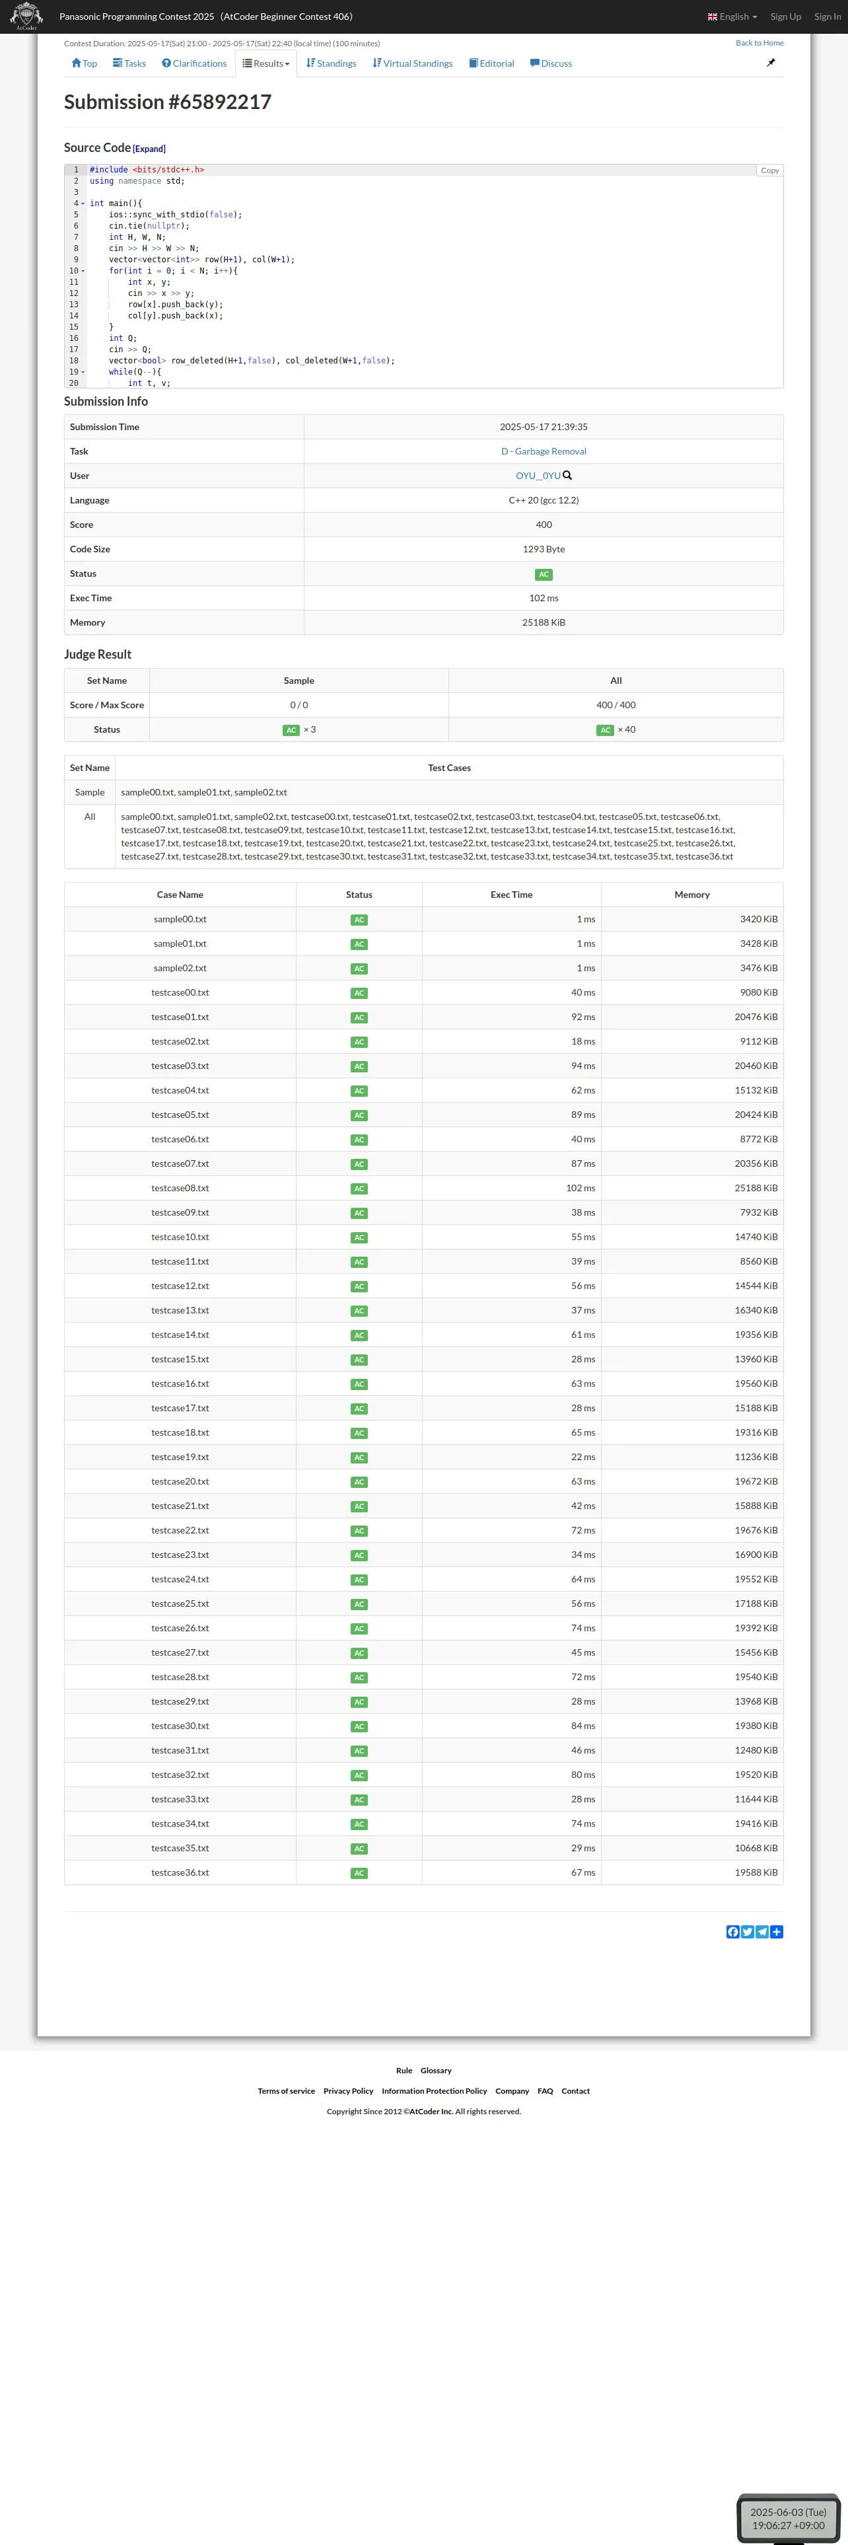
Task: Collapse the for-loop fold at line 10
Action: pos(83,271)
